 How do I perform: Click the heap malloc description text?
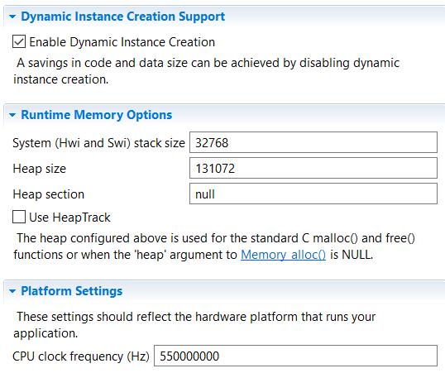pyautogui.click(x=214, y=246)
